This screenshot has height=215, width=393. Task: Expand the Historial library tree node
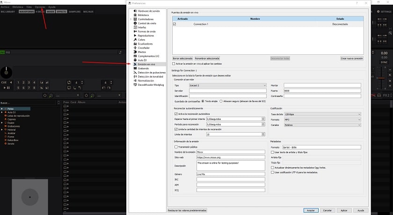tap(2, 130)
